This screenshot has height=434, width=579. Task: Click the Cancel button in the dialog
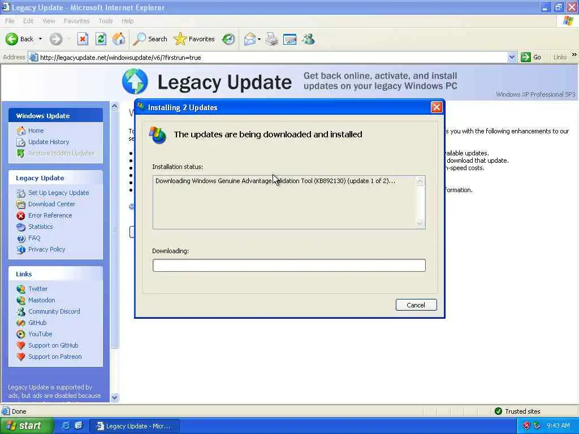point(416,305)
